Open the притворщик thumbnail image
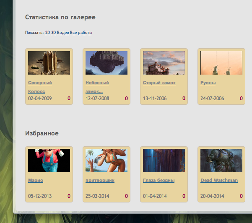 [107, 161]
